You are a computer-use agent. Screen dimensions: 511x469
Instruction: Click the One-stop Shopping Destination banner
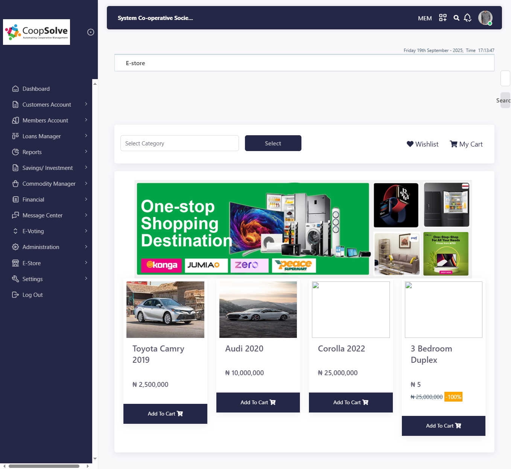[x=252, y=229]
